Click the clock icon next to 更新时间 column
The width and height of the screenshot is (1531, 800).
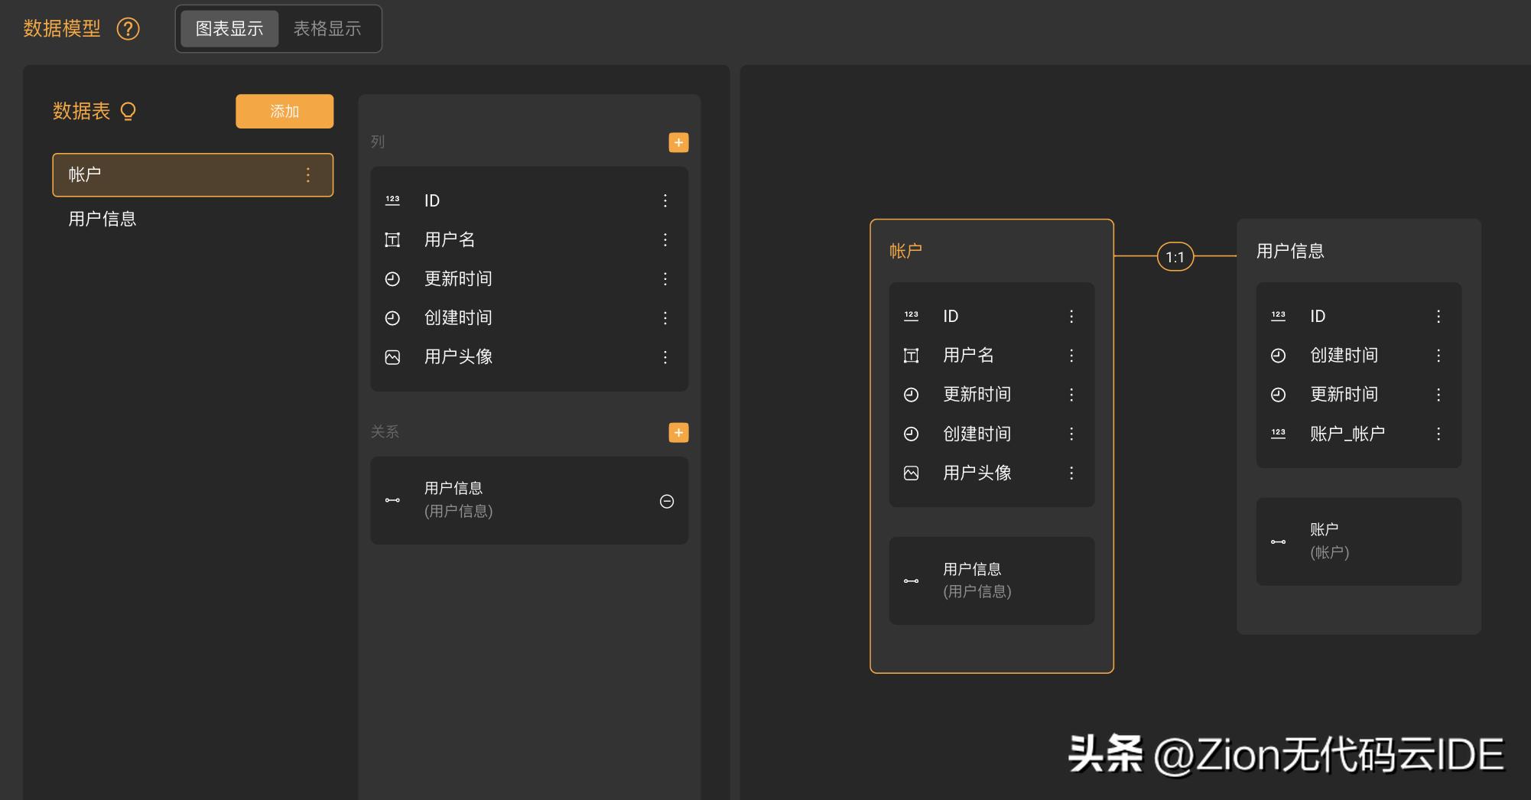point(392,278)
